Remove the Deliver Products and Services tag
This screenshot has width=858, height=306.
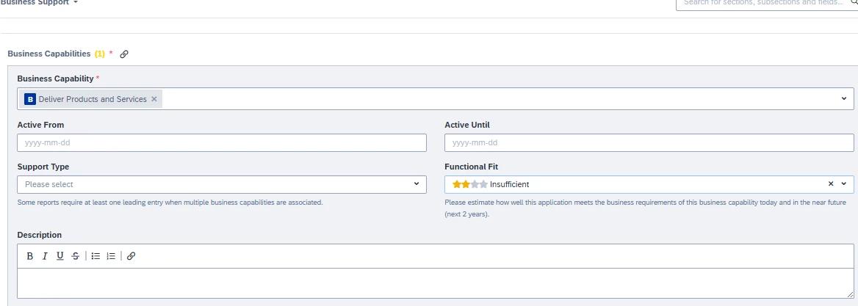click(154, 99)
